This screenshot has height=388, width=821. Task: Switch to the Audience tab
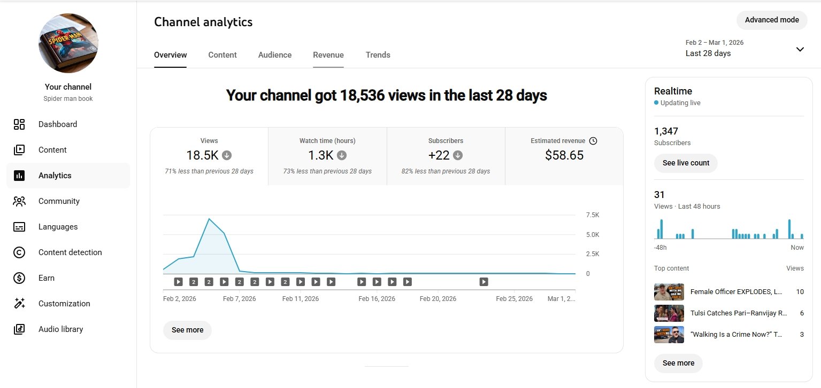(x=274, y=55)
